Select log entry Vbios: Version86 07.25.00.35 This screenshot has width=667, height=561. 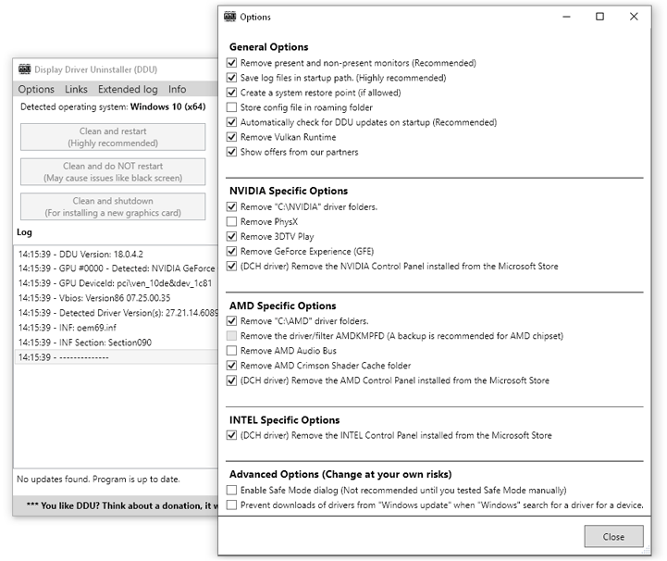tap(117, 298)
